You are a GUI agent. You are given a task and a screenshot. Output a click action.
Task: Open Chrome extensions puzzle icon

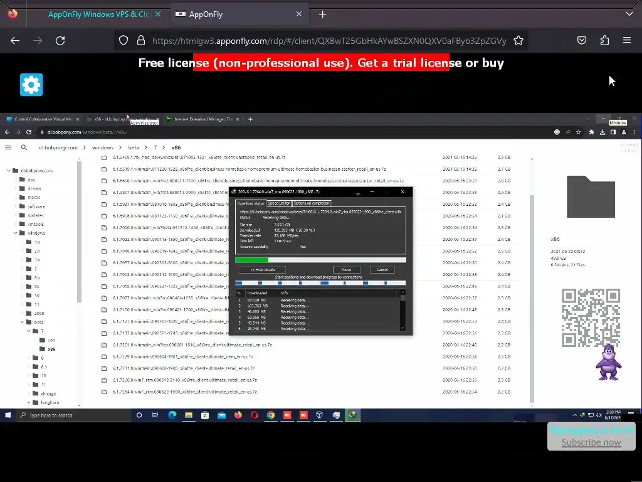point(591,132)
